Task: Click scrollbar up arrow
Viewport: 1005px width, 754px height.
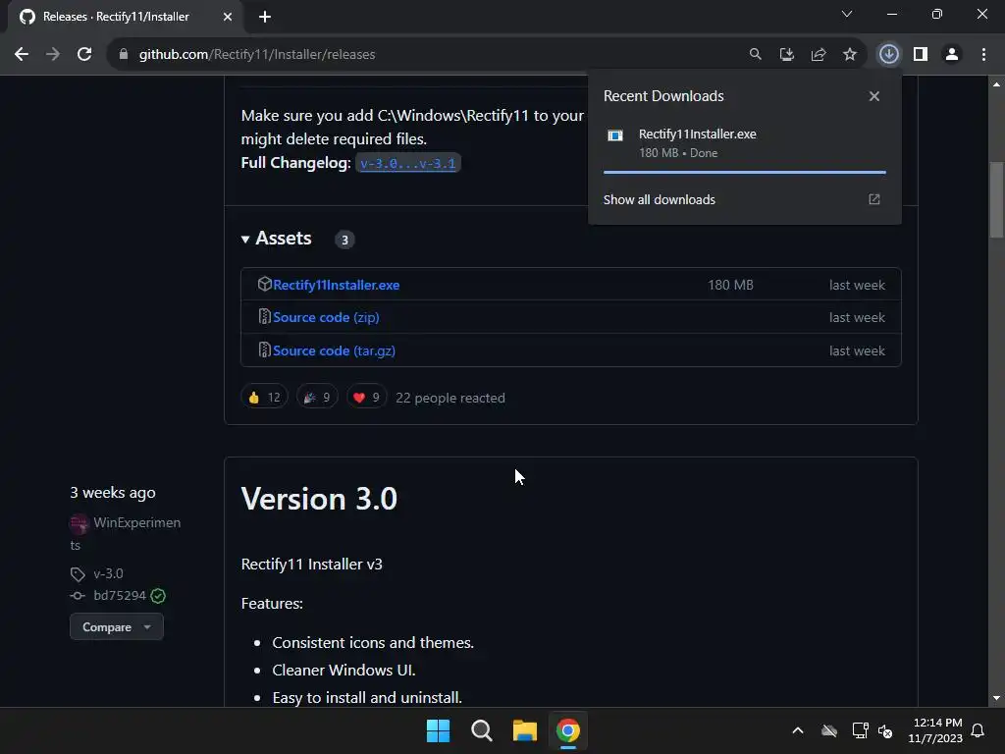Action: [x=996, y=84]
